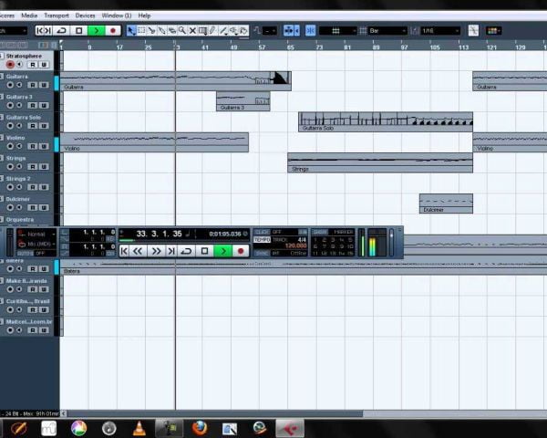The height and width of the screenshot is (438, 547).
Task: Select the Mute X tool
Action: tap(192, 31)
